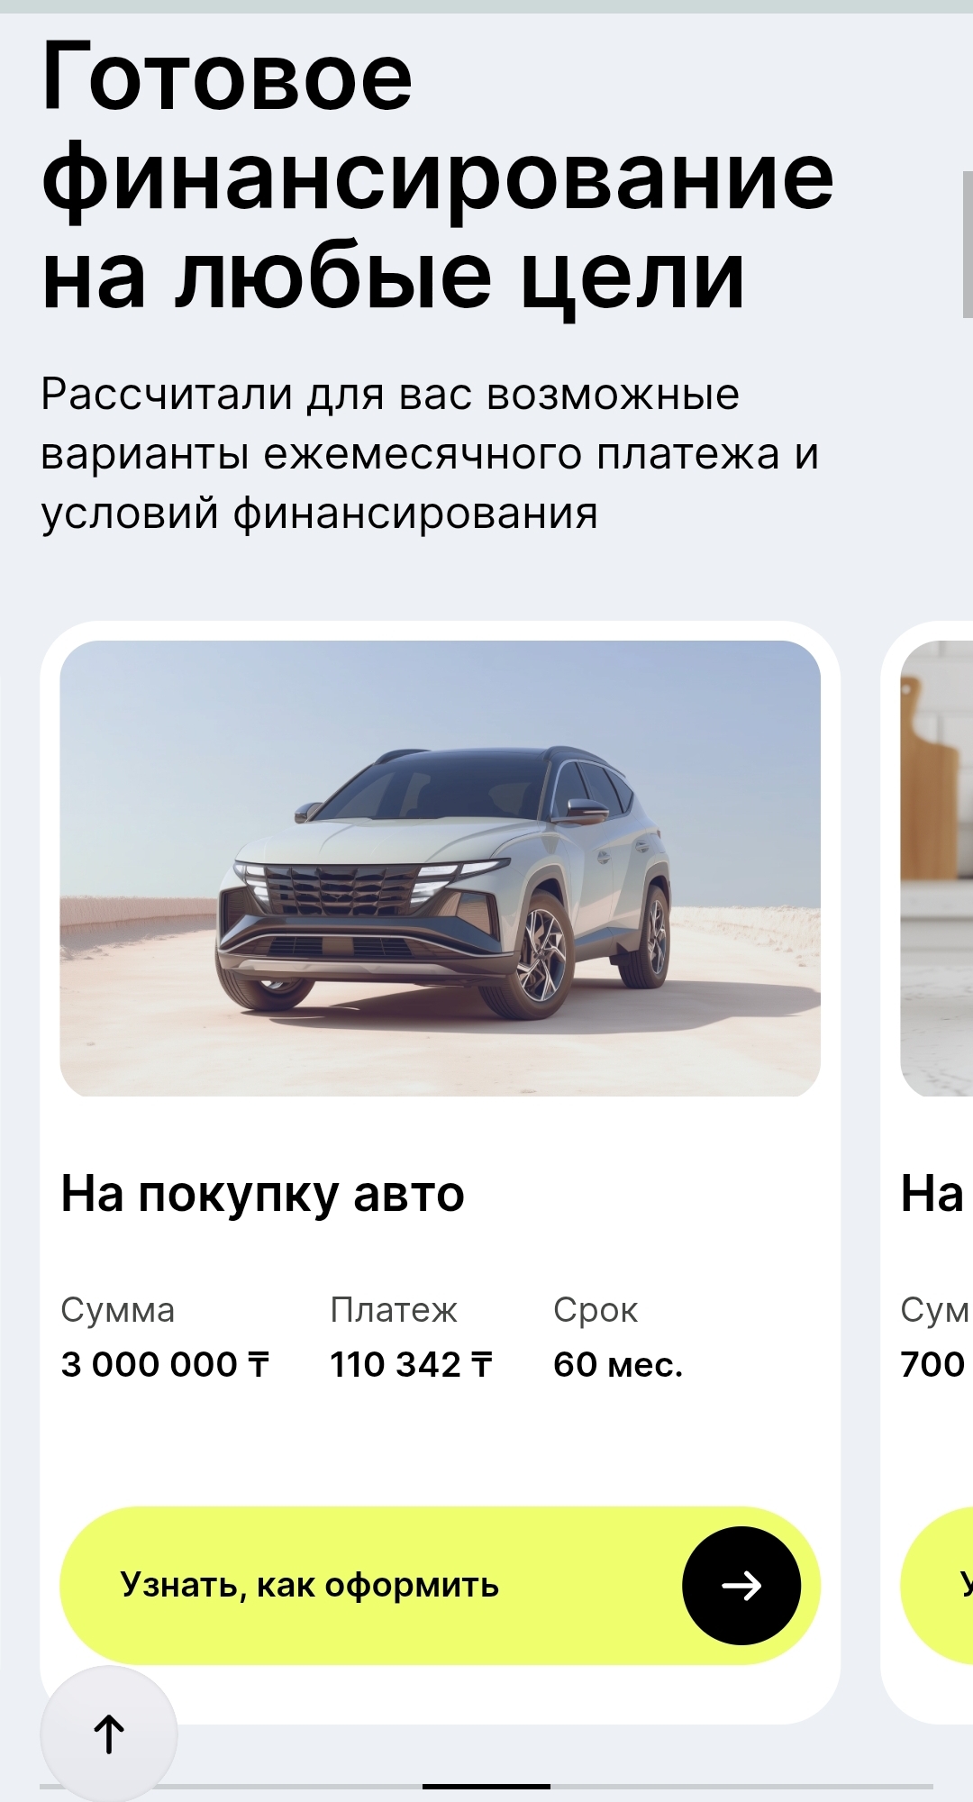Click the "Узнать, как оформить" button label
The width and height of the screenshot is (973, 1802).
click(310, 1585)
